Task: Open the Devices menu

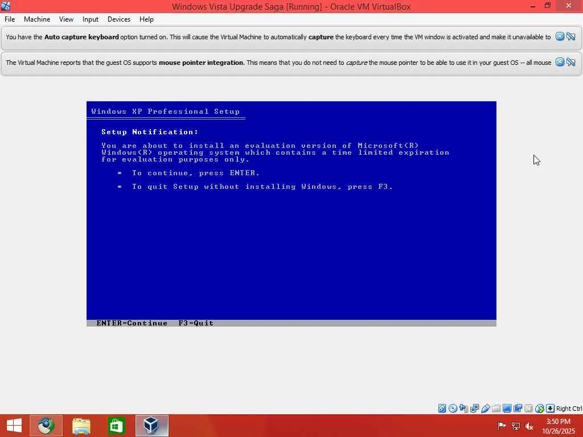Action: click(119, 19)
